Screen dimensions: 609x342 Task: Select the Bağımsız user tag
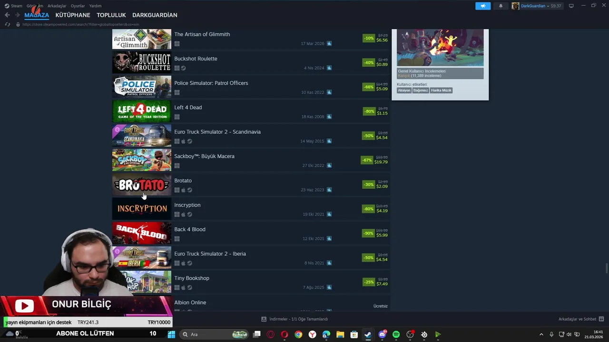421,90
